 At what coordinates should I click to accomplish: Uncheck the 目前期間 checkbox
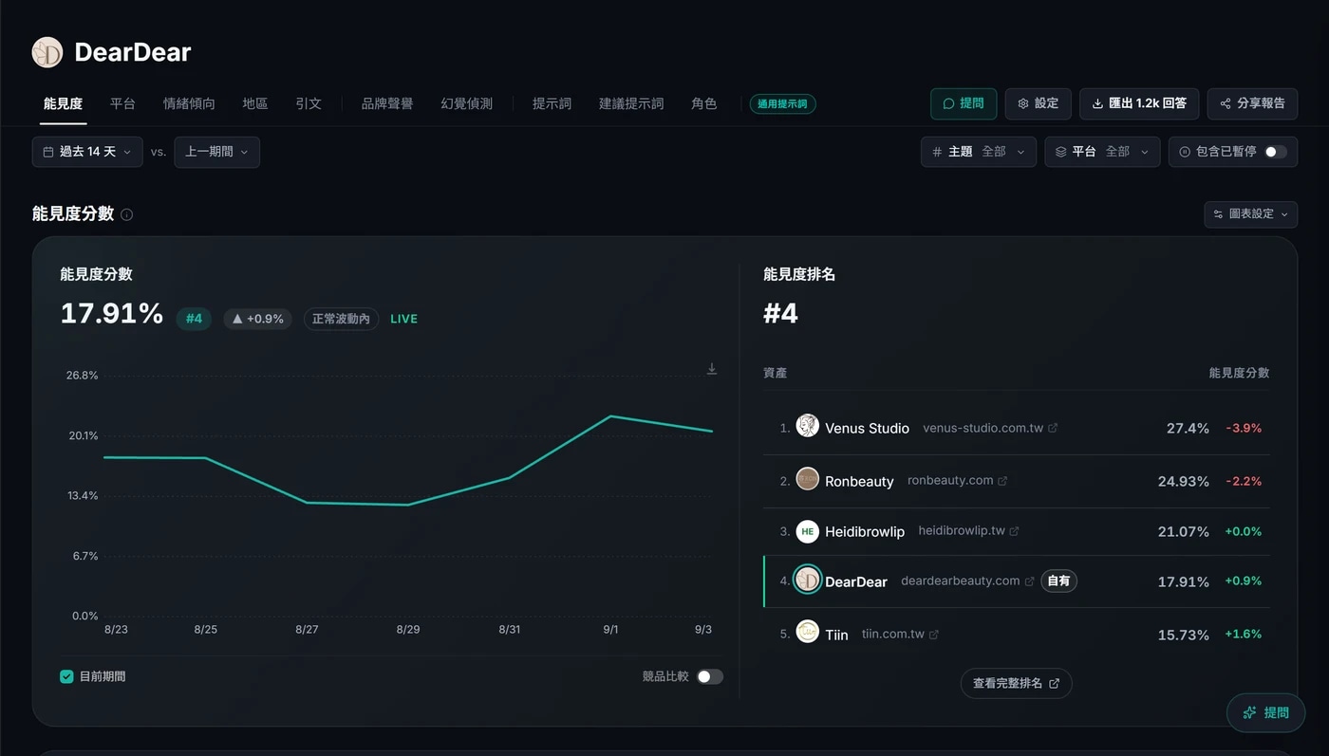coord(66,676)
